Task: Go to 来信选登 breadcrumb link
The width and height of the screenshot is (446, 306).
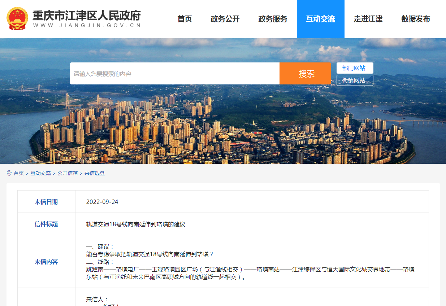Action: point(95,173)
